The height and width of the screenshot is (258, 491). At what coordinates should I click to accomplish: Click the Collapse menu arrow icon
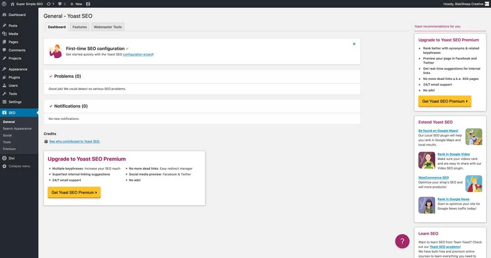[5, 166]
